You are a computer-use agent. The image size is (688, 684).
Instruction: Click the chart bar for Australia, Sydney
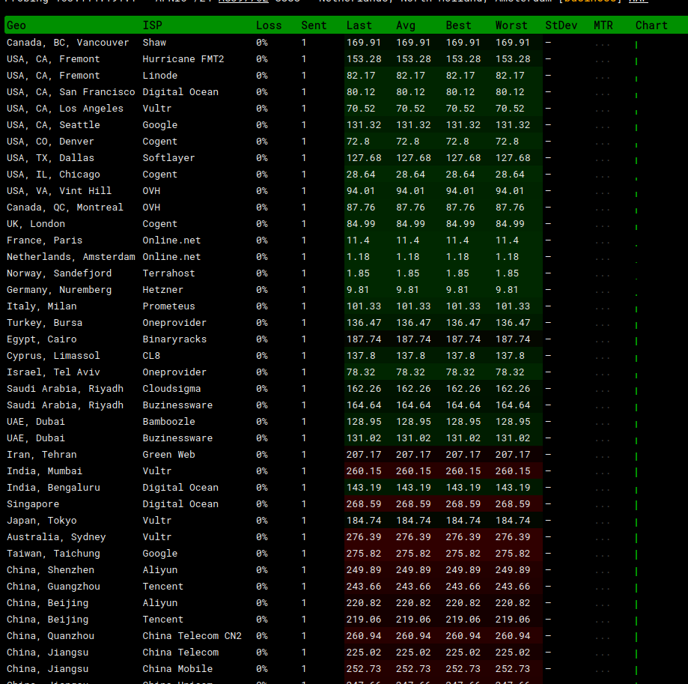(x=636, y=538)
